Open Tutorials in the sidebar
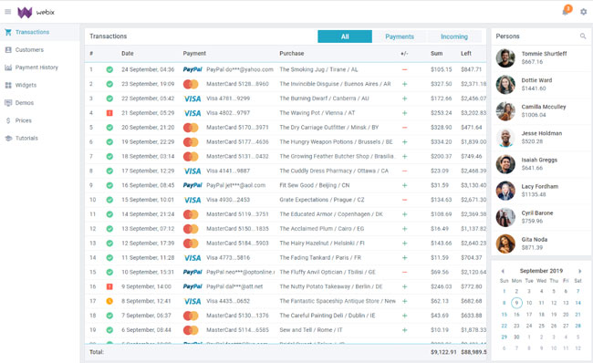The image size is (593, 363). pyautogui.click(x=40, y=138)
